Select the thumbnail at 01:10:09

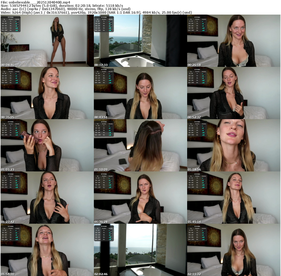click(140, 145)
